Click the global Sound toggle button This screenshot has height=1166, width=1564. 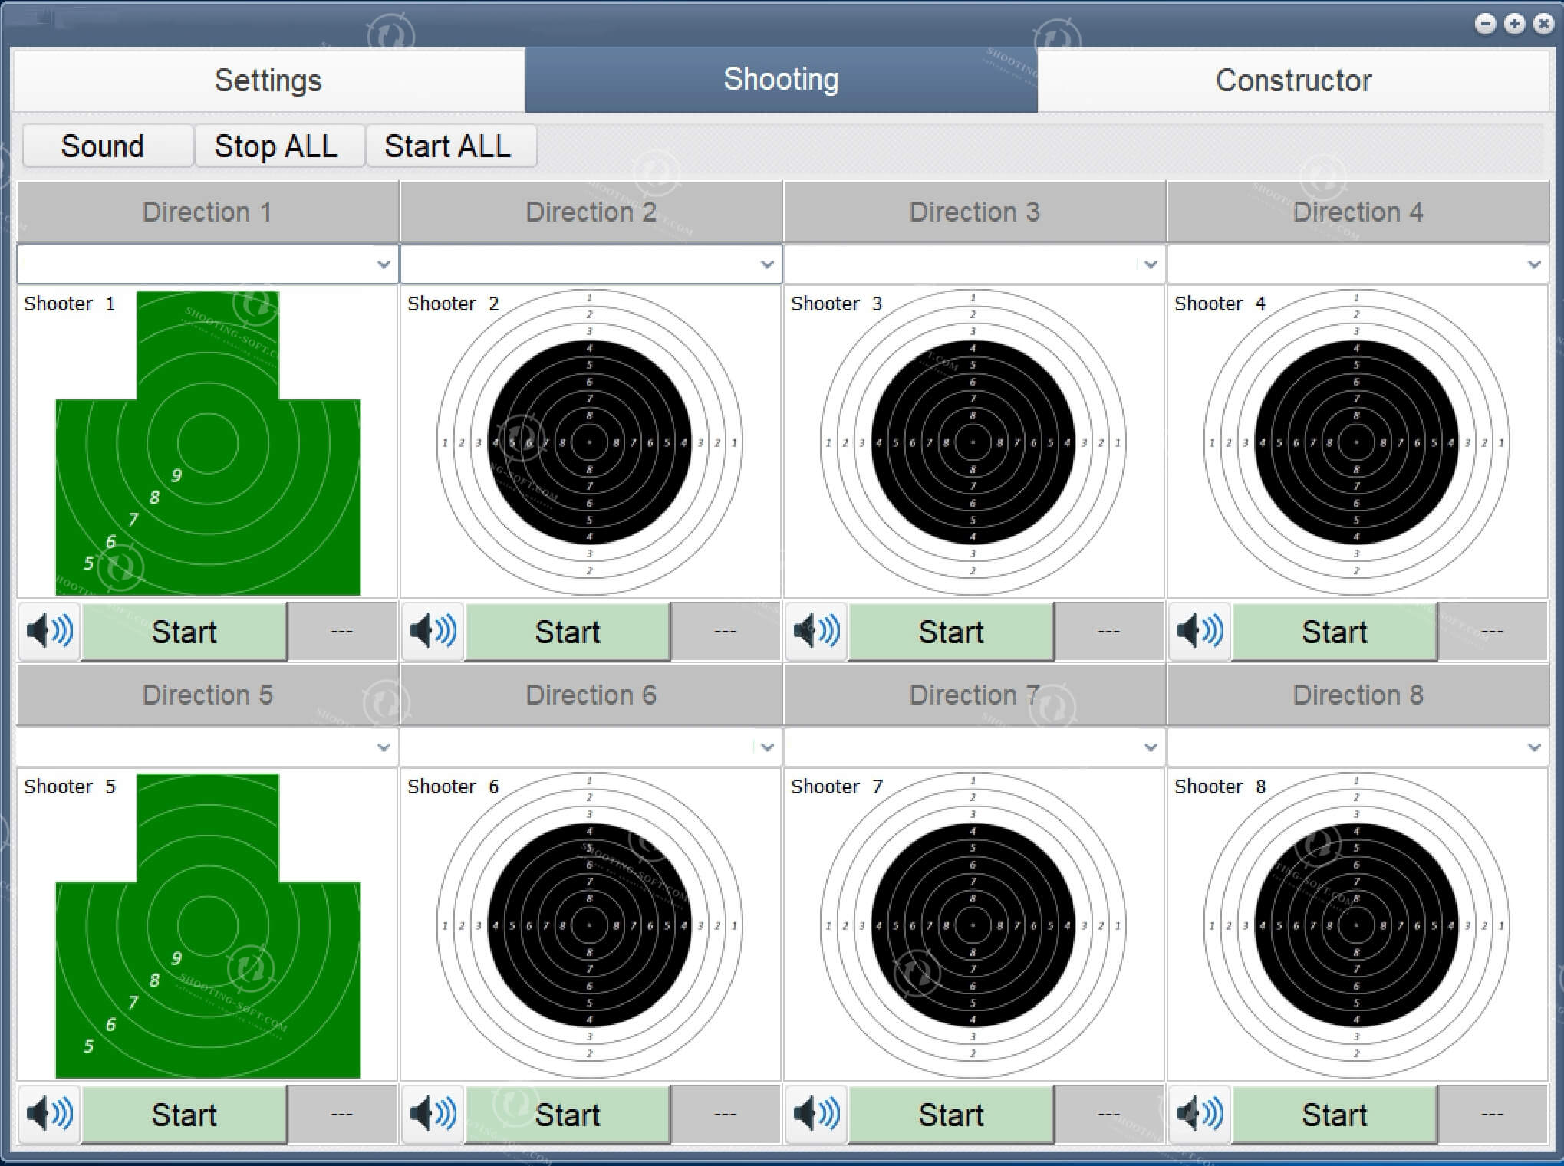[102, 146]
